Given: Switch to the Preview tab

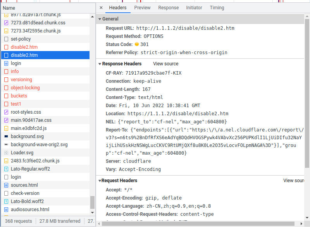Looking at the screenshot, I should 142,8.
